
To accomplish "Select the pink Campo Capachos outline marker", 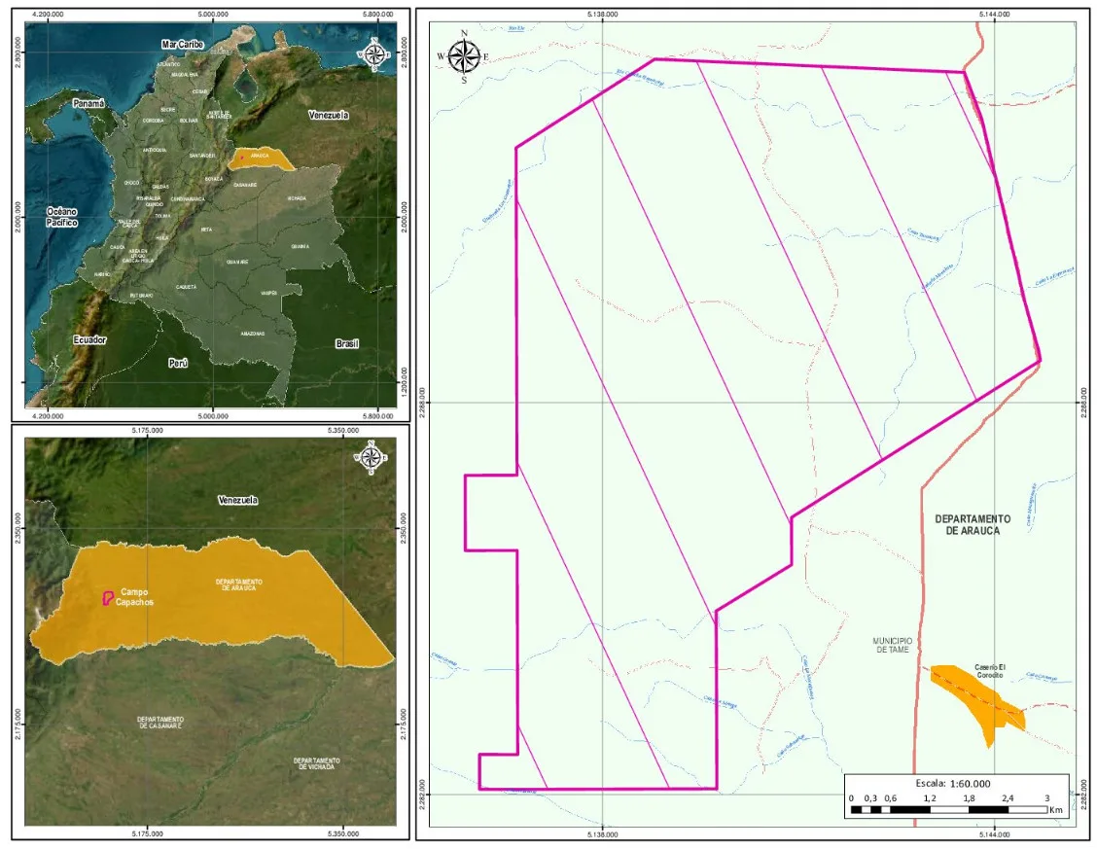I will click(108, 598).
